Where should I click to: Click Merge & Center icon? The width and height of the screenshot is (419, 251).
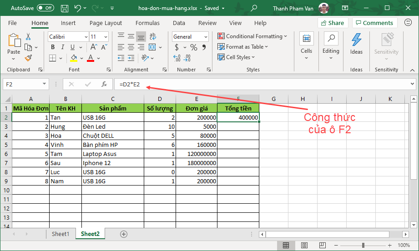click(x=152, y=47)
